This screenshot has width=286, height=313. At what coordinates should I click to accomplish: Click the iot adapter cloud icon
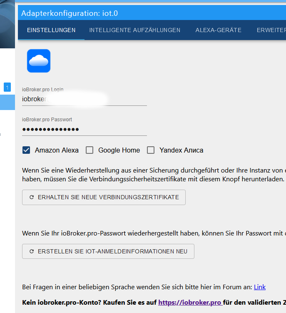click(39, 61)
